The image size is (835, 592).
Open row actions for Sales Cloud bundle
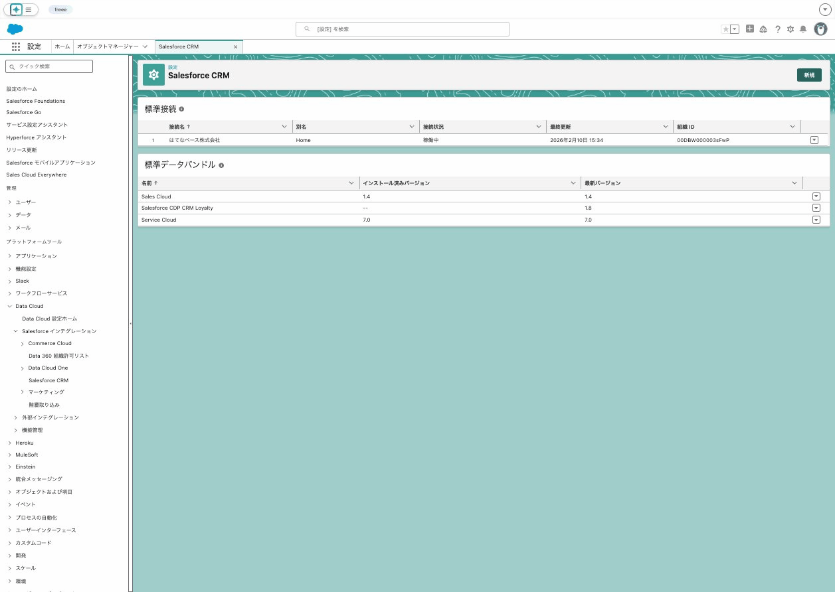[816, 196]
